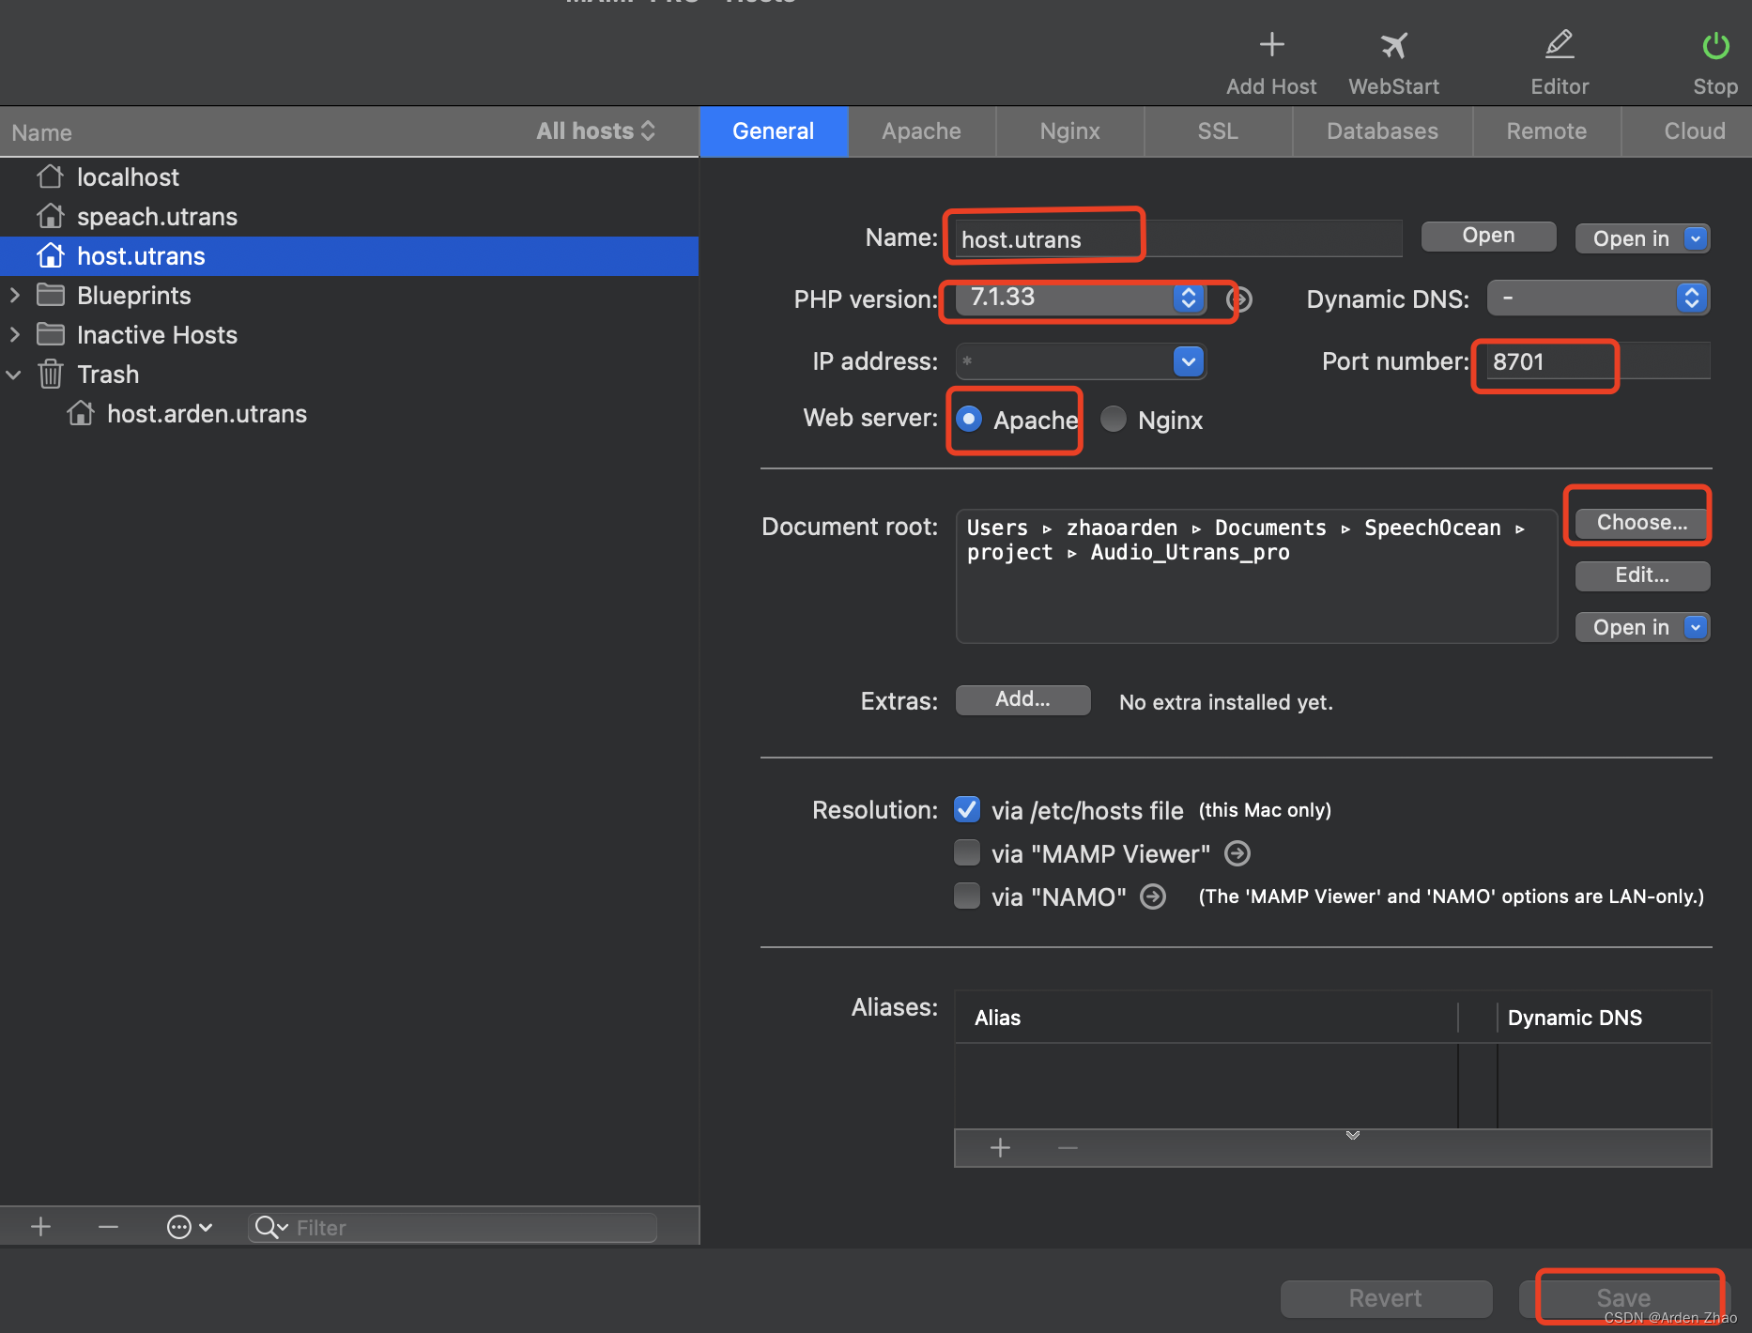Select speach.utrans in the host list
Viewport: 1752px width, 1333px height.
pos(349,216)
